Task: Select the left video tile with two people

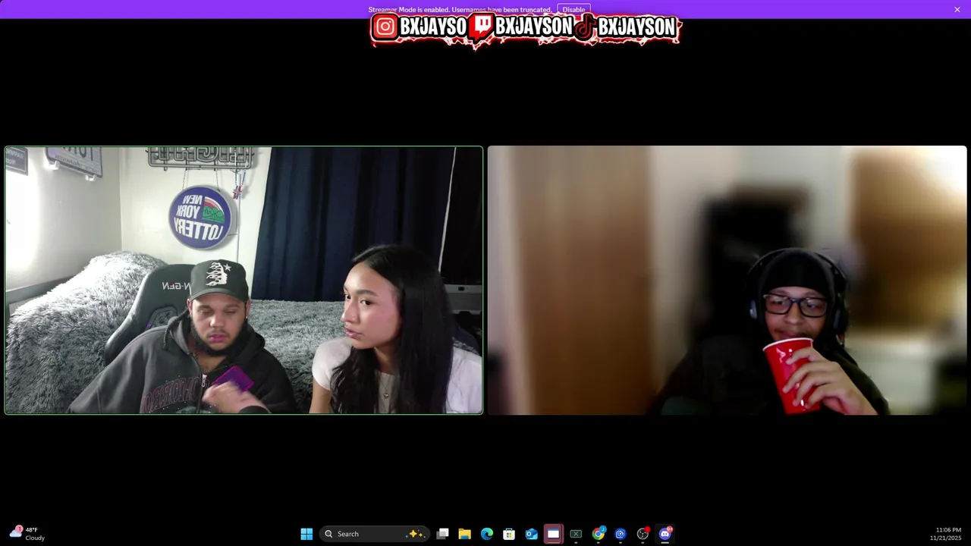Action: tap(244, 280)
